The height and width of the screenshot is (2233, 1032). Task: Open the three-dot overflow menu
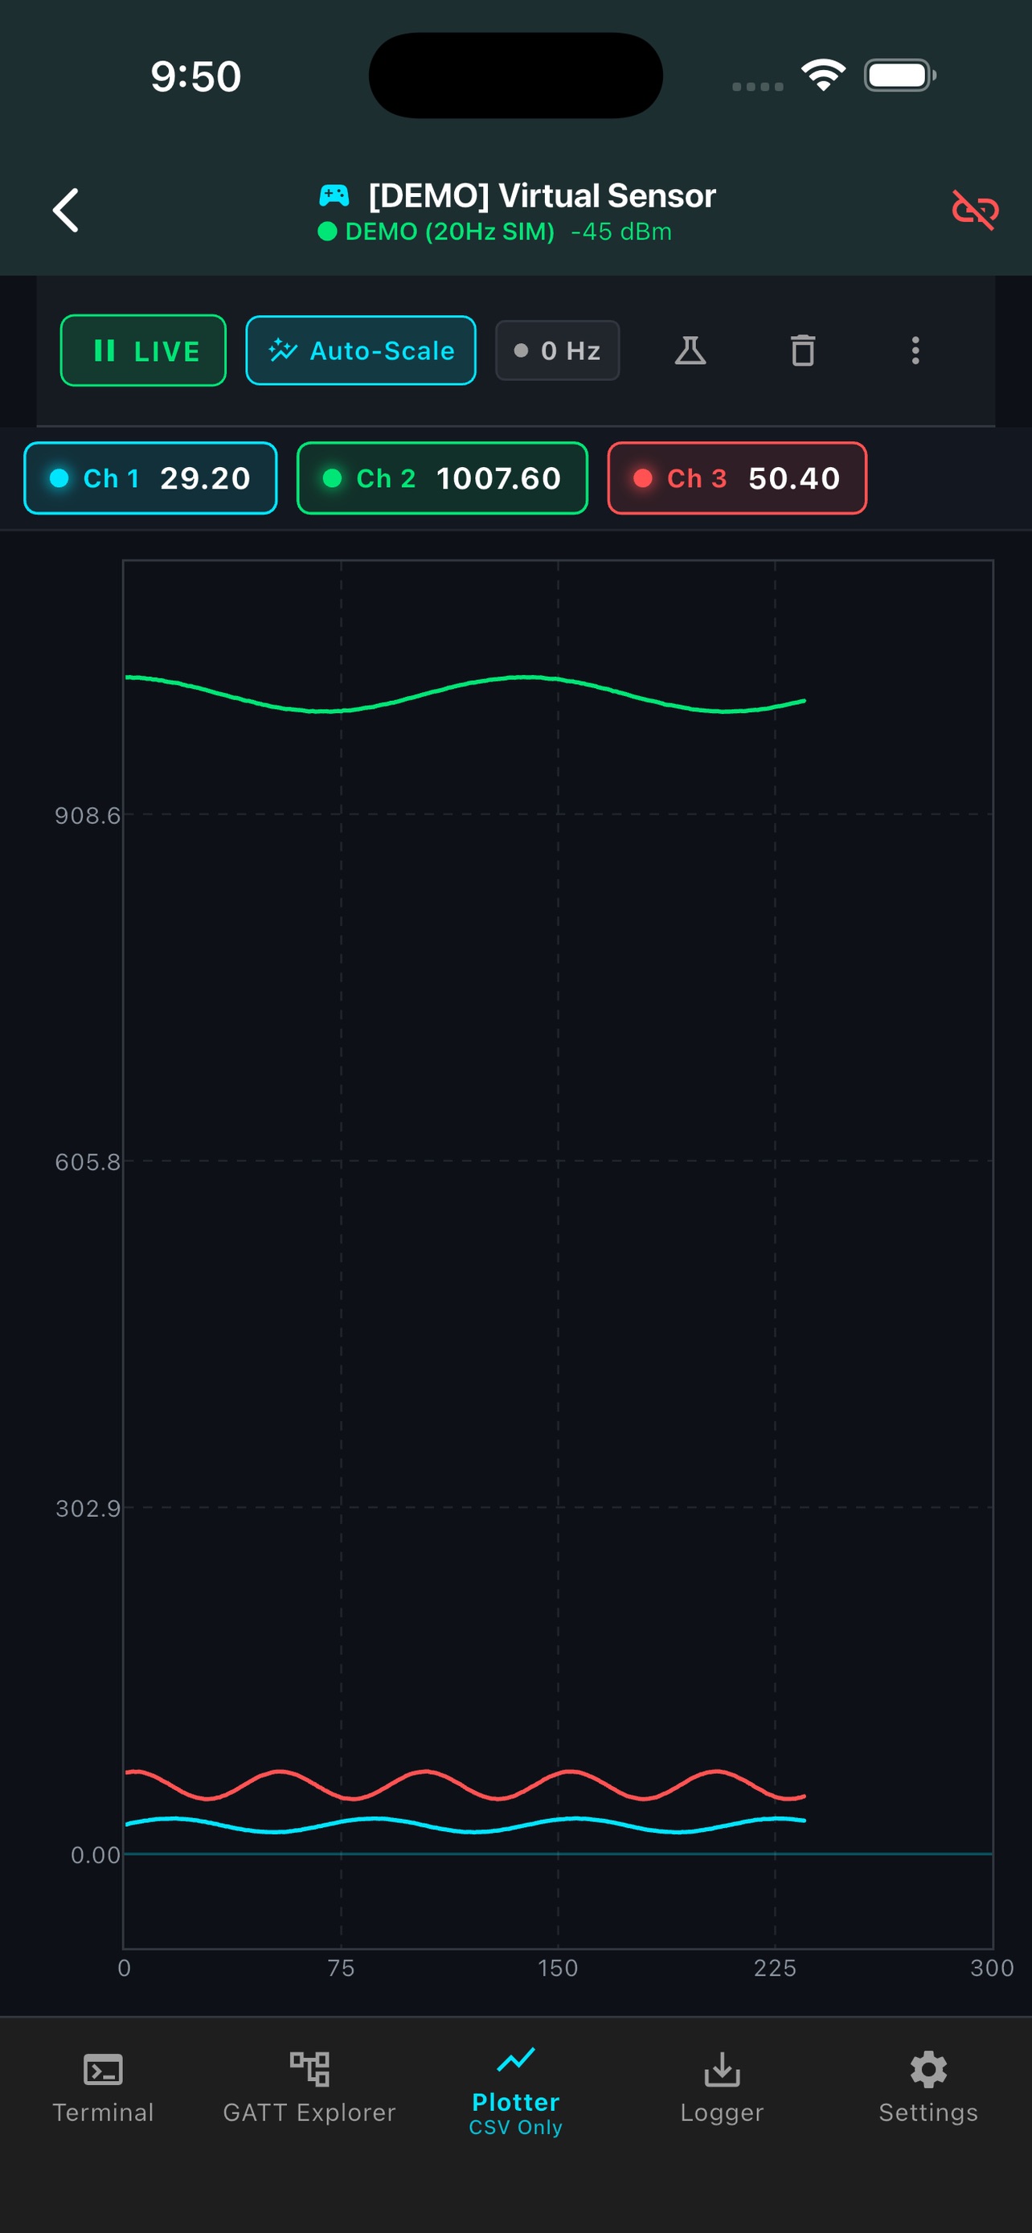coord(915,351)
